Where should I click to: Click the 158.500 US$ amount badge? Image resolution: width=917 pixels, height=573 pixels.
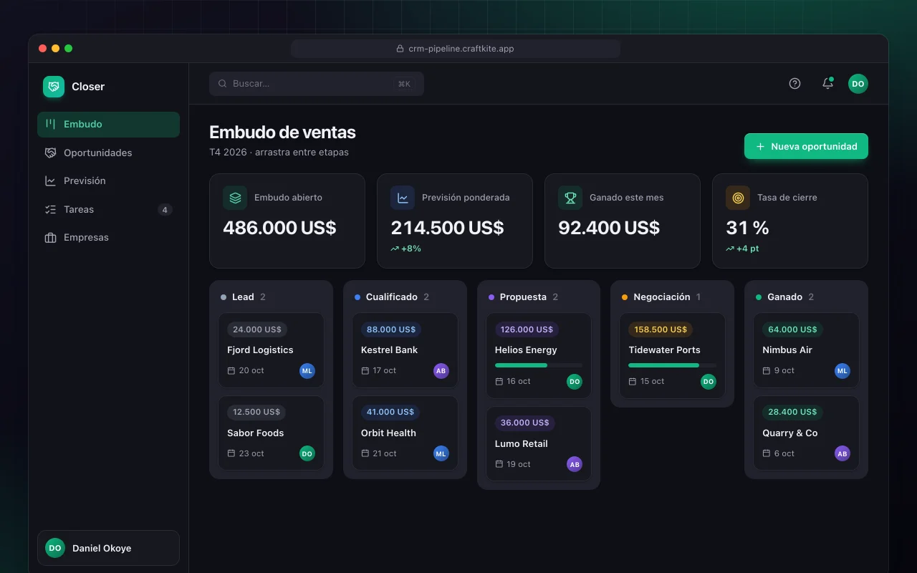click(661, 329)
